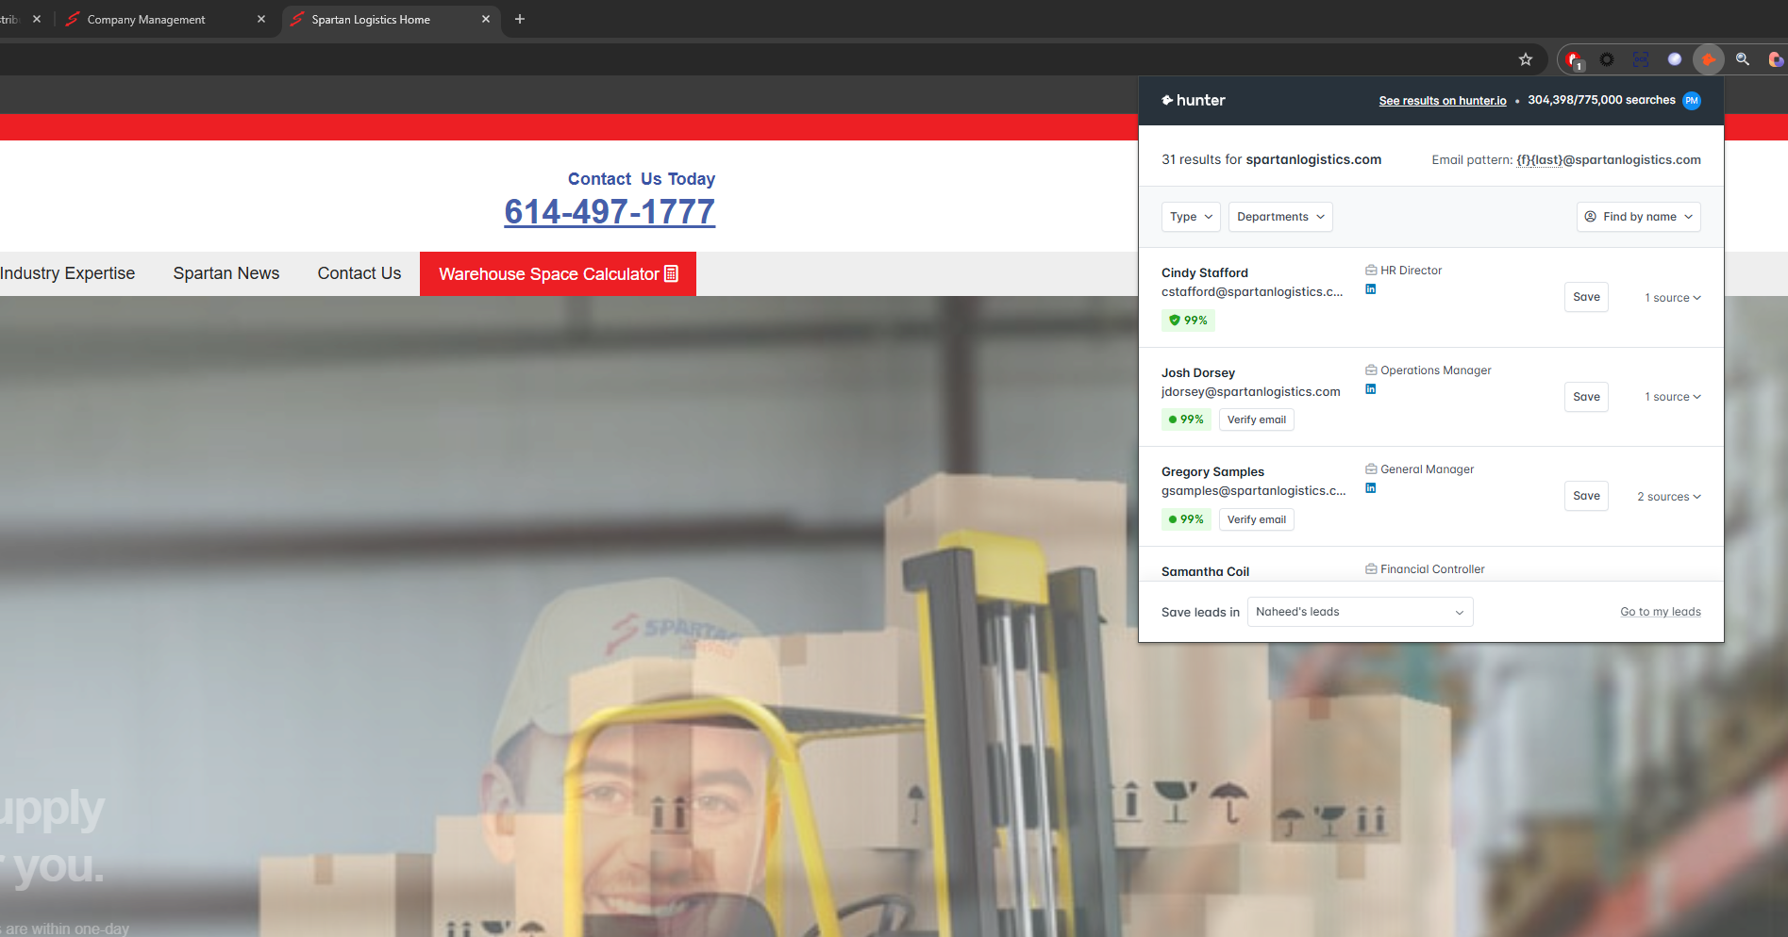This screenshot has height=937, width=1788.
Task: Open the Departments filter dropdown
Action: click(1280, 217)
